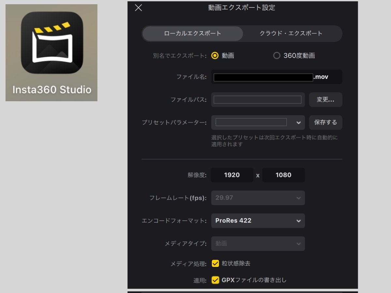The image size is (391, 293).
Task: Close the 動画エクスポート設定 dialog
Action: click(138, 8)
